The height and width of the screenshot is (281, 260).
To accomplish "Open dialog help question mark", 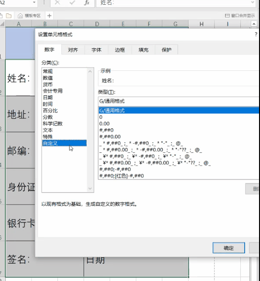I will pyautogui.click(x=256, y=34).
